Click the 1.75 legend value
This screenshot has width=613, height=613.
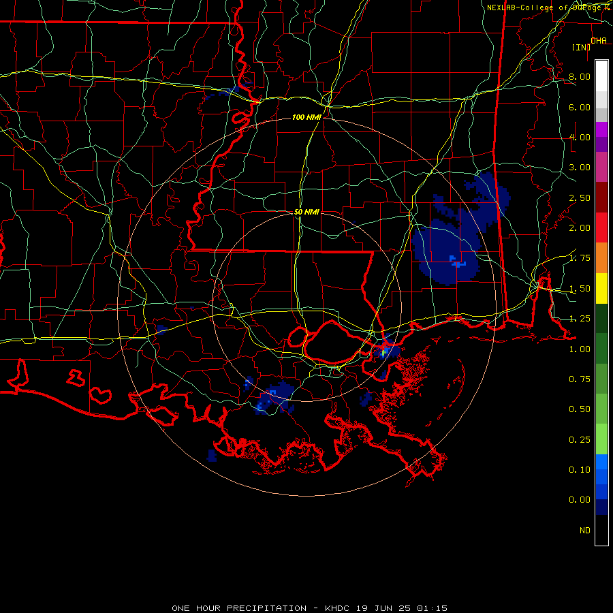(x=580, y=258)
